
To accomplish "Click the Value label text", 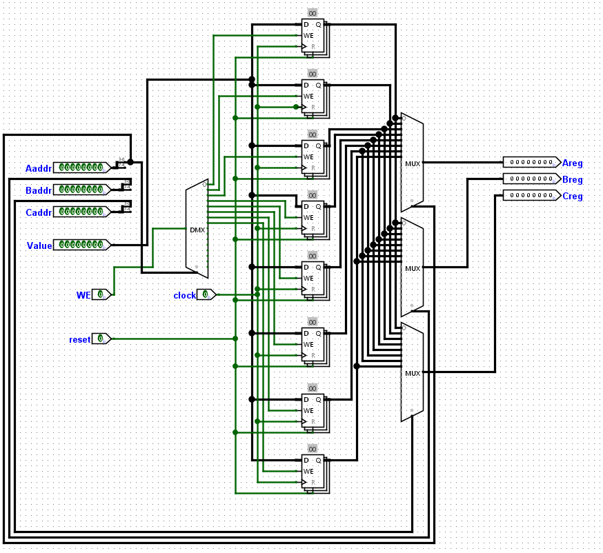I will (39, 245).
